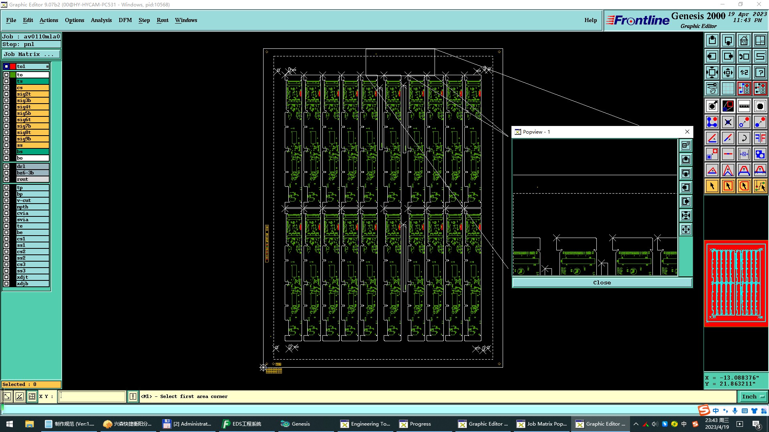Open the Inch units dropdown
Viewport: 769px width, 432px height.
tap(753, 396)
